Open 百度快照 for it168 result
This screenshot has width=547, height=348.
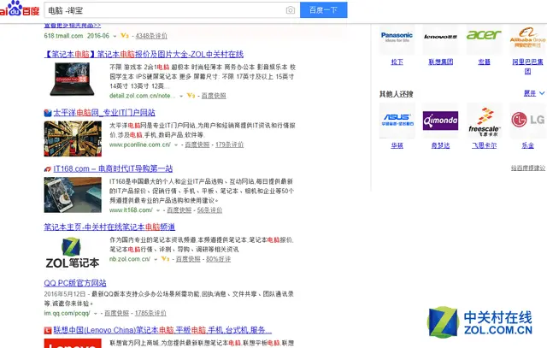(x=179, y=210)
